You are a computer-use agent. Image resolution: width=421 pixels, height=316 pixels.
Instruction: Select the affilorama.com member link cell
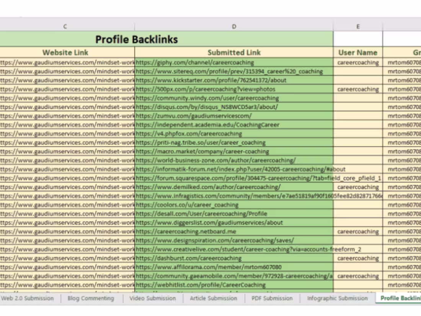pyautogui.click(x=234, y=267)
